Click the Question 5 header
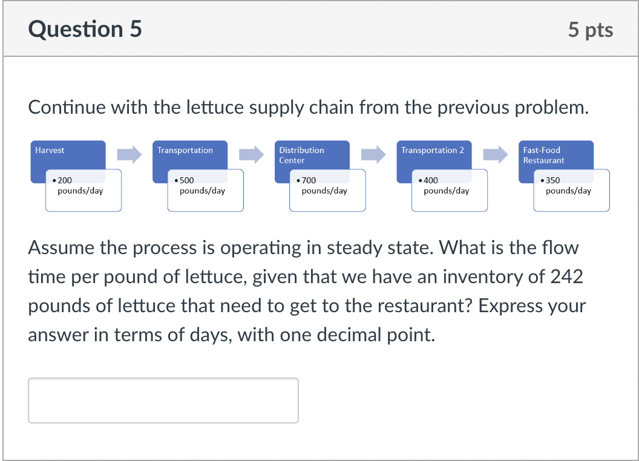This screenshot has height=461, width=639. 84,28
